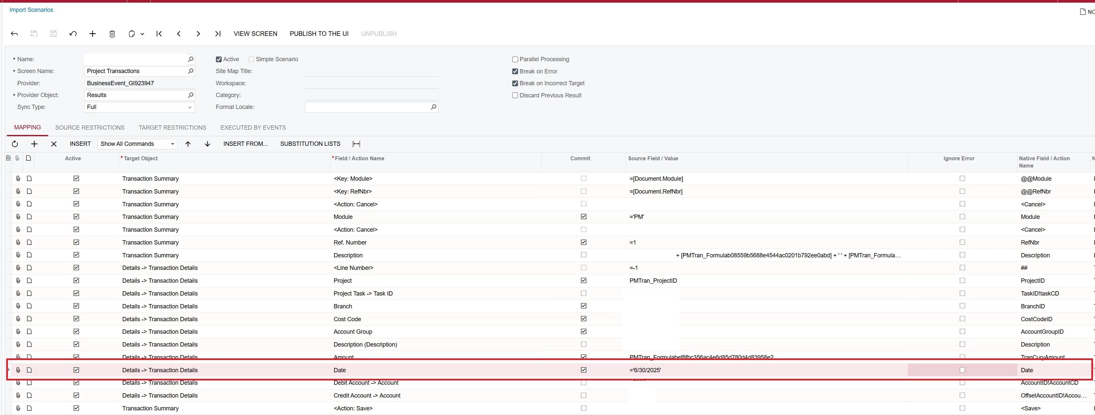Click the Undo changes toolbar icon

tap(73, 34)
